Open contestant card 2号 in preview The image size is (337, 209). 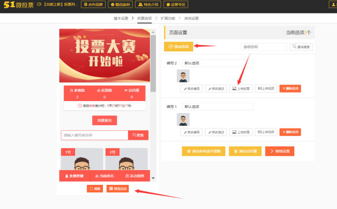(x=126, y=159)
